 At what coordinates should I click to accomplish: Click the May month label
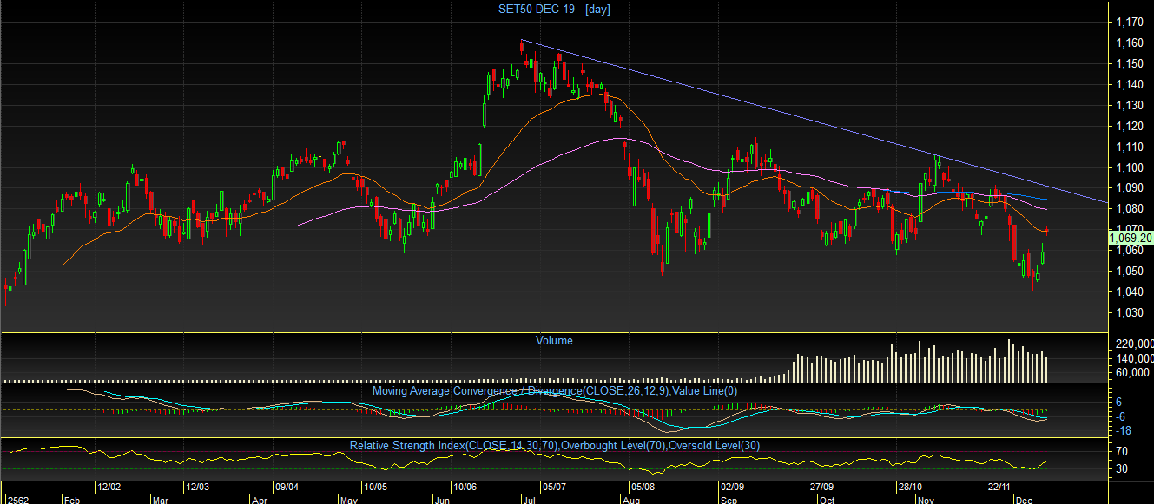point(350,500)
